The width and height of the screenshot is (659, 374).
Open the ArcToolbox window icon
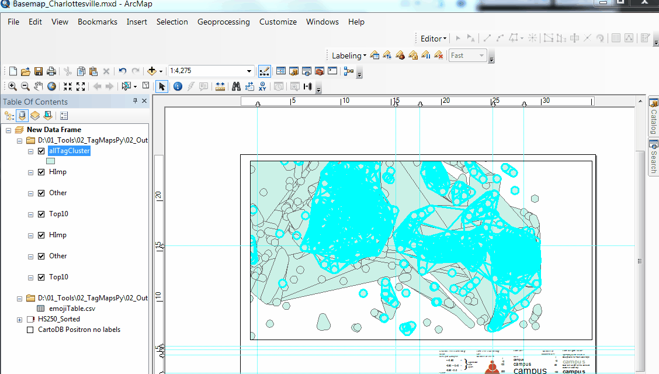pyautogui.click(x=320, y=71)
